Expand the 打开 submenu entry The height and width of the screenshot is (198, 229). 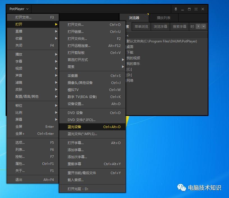(33, 24)
